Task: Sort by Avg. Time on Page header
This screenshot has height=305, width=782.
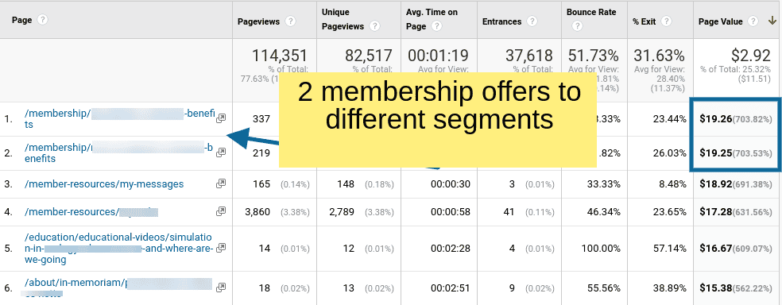Action: tap(432, 19)
